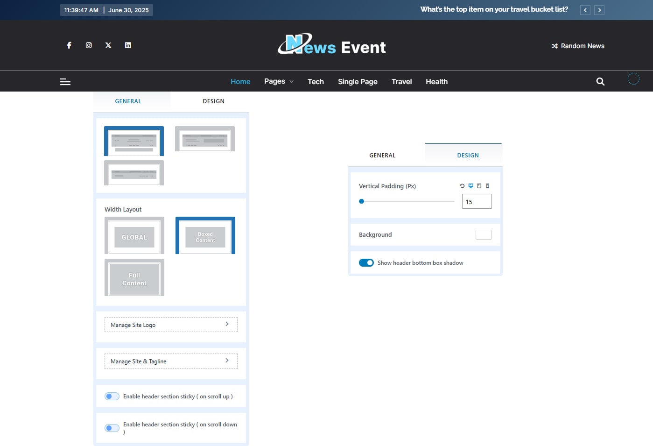
Task: Select mobile device for Vertical Padding
Action: pyautogui.click(x=487, y=186)
